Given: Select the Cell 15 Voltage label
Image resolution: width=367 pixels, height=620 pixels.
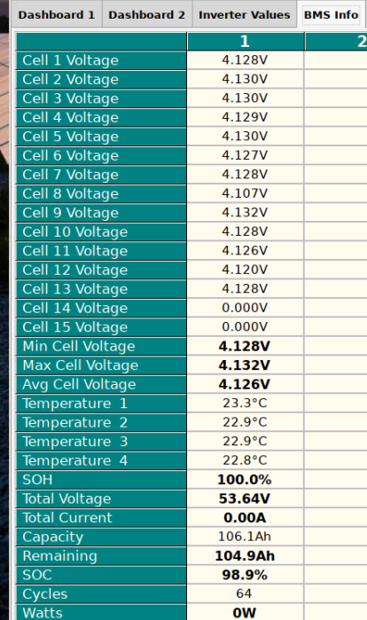Looking at the screenshot, I should click(x=75, y=327).
